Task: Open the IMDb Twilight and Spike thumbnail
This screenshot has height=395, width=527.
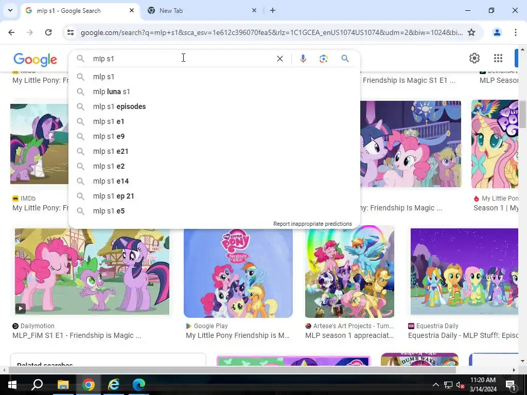Action: (x=39, y=144)
